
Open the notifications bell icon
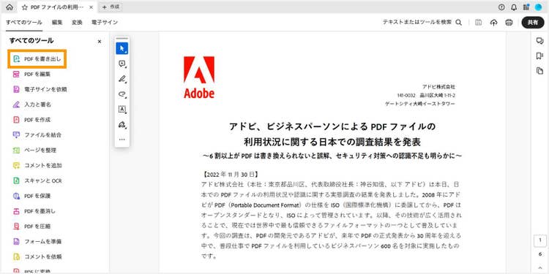pos(514,7)
